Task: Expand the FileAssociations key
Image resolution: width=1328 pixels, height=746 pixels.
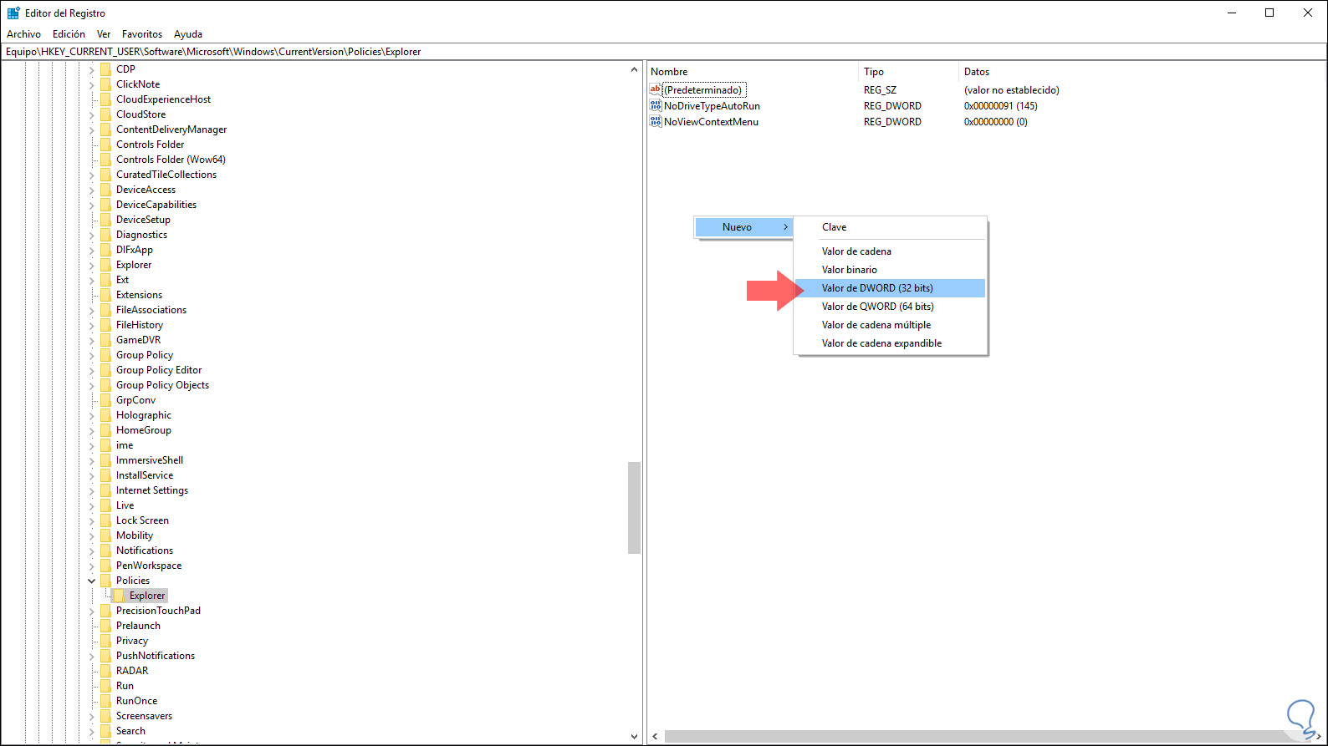Action: pyautogui.click(x=92, y=310)
